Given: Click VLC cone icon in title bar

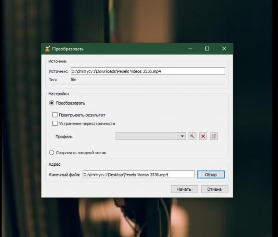Looking at the screenshot, I should 47,49.
